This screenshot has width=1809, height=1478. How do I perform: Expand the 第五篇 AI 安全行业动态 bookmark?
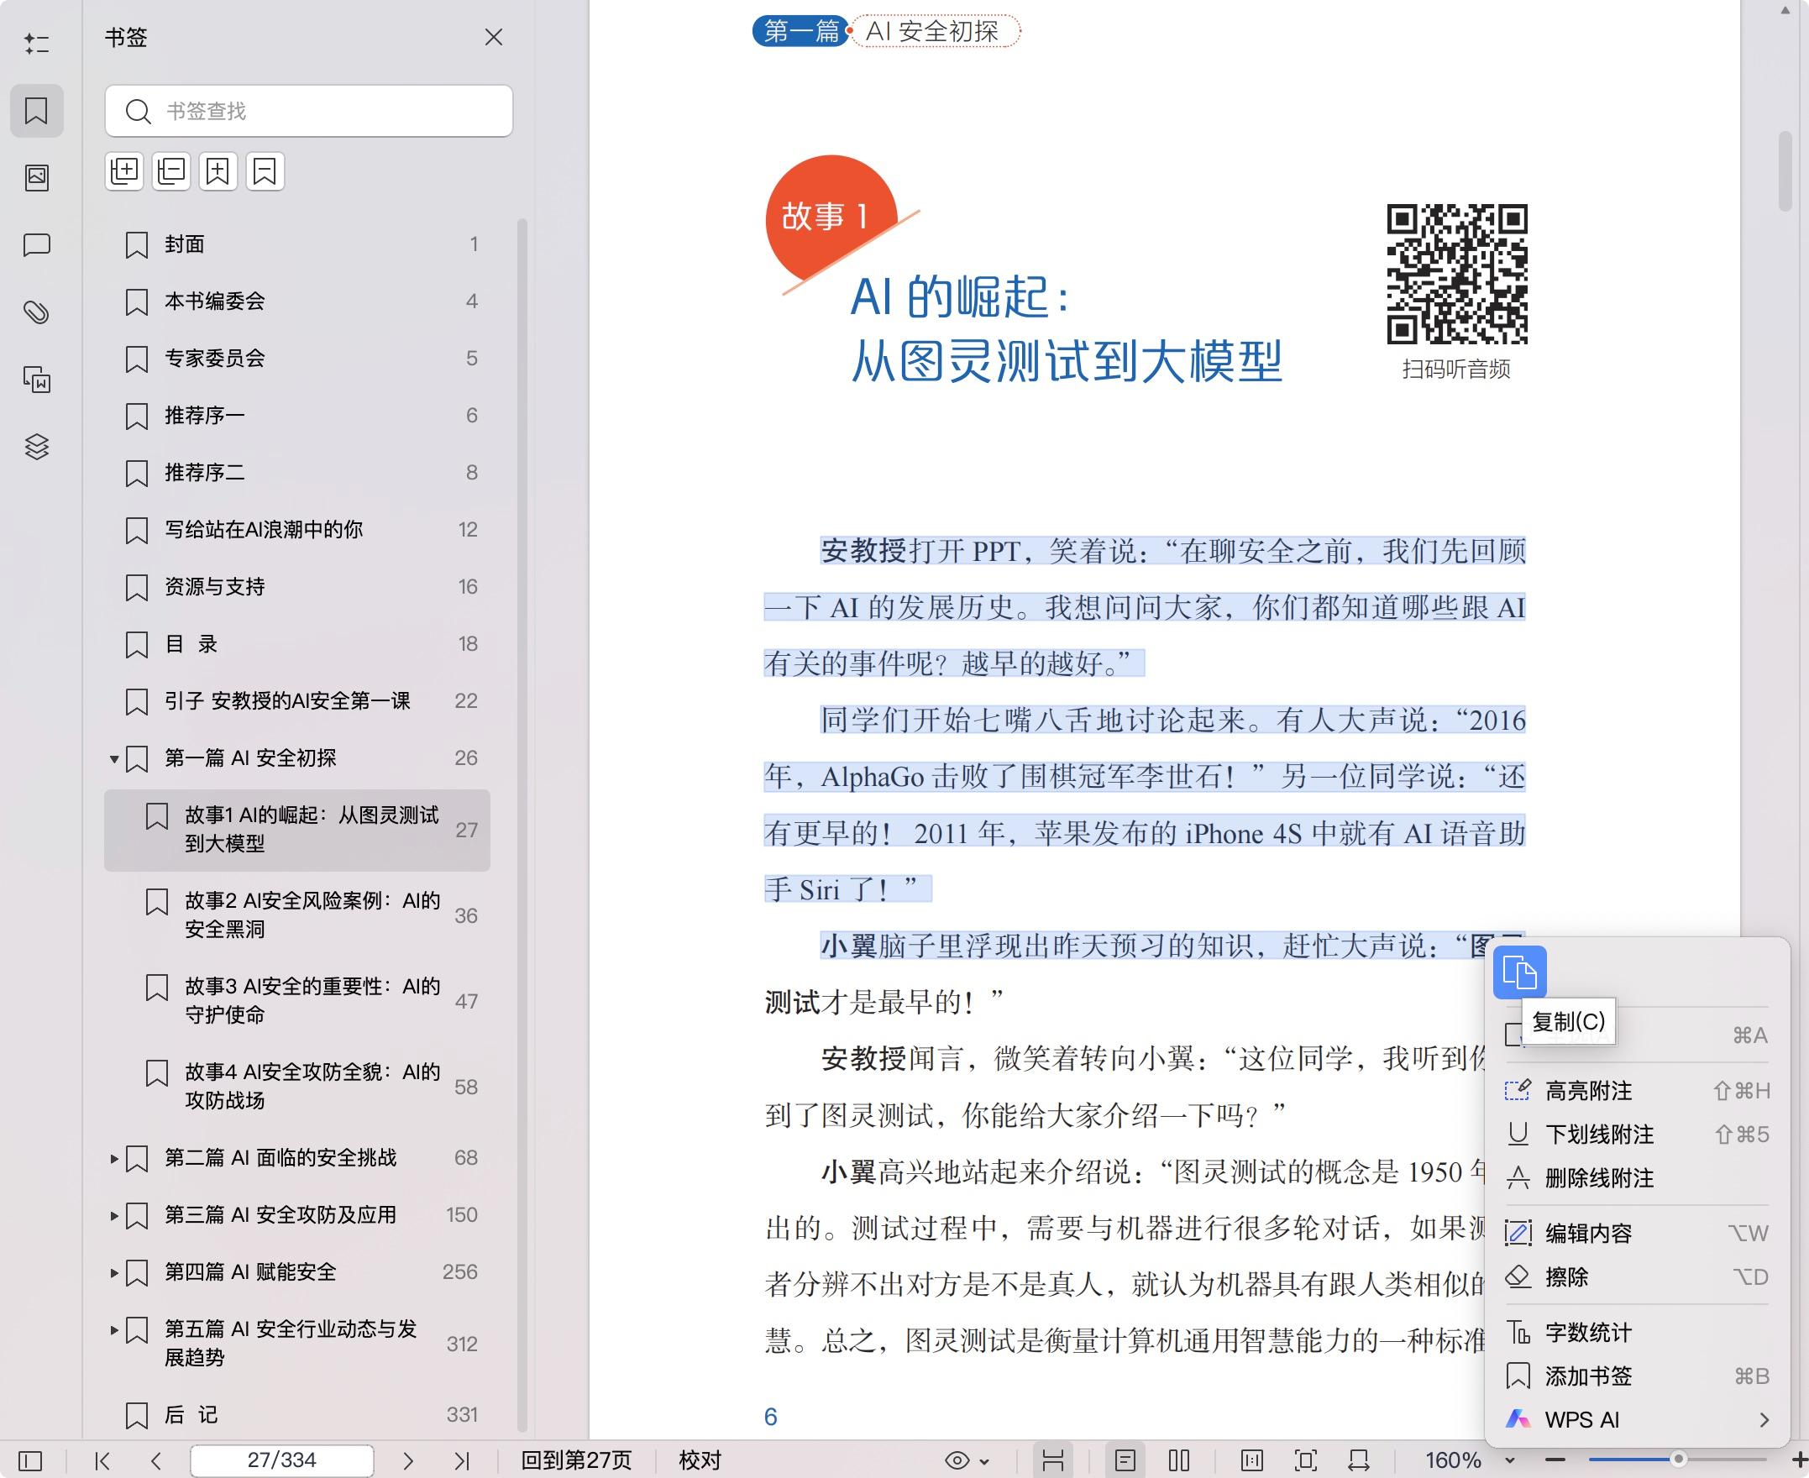click(x=113, y=1329)
